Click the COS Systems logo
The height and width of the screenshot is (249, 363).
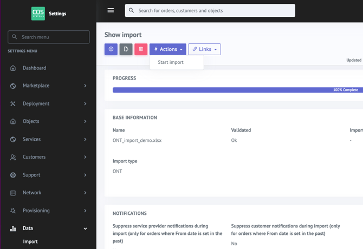[38, 14]
